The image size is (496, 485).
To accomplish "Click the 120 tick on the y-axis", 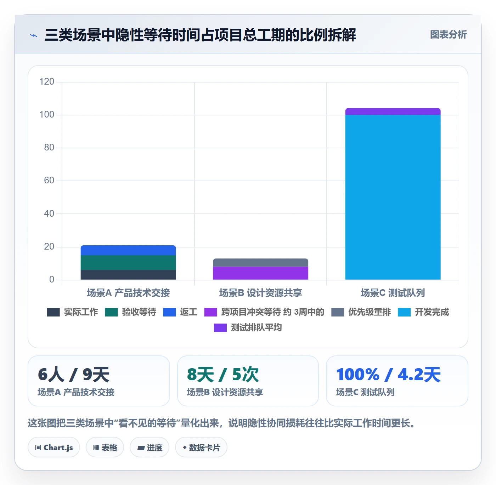I will [47, 82].
